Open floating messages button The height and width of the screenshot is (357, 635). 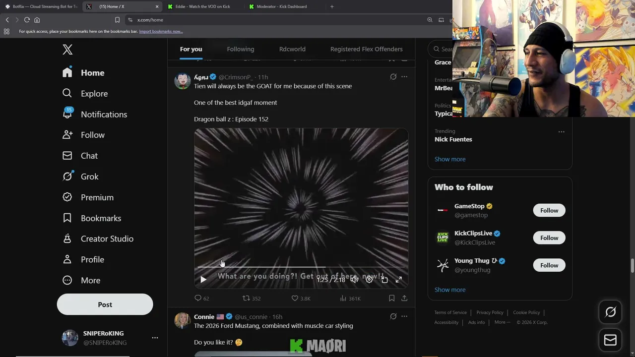point(610,340)
